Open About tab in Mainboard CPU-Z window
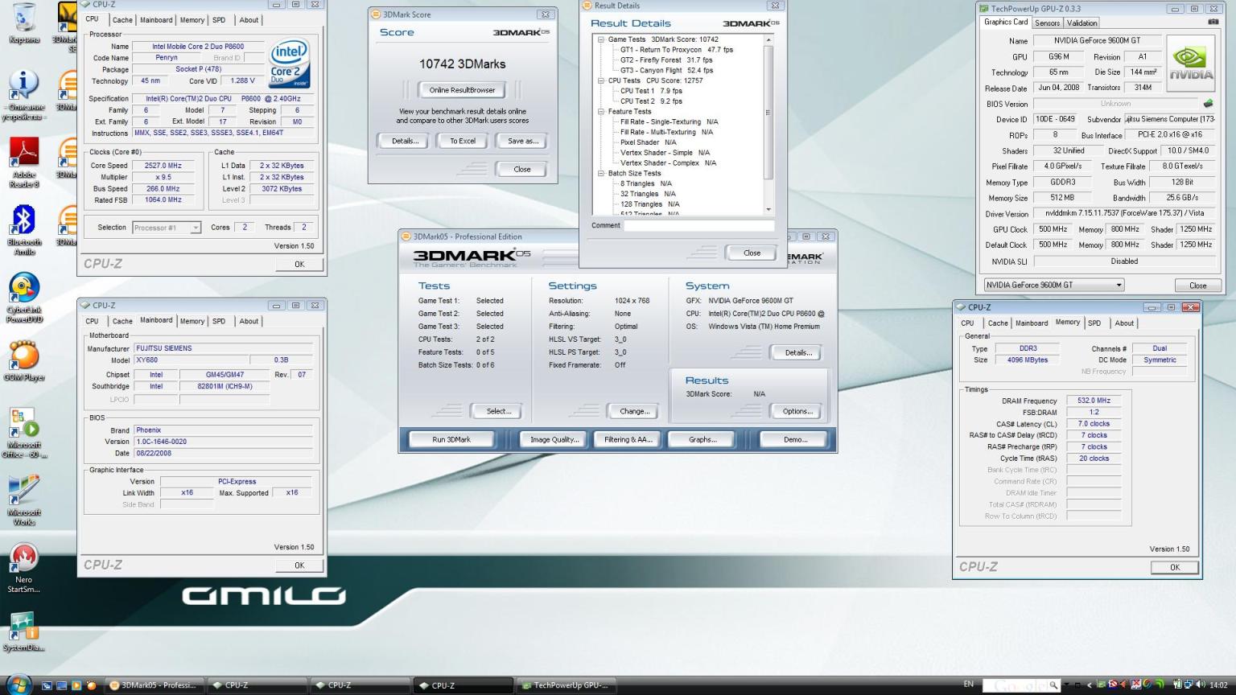The height and width of the screenshot is (695, 1236). (x=249, y=321)
